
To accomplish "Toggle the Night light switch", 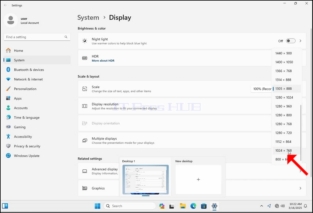I will (x=291, y=41).
